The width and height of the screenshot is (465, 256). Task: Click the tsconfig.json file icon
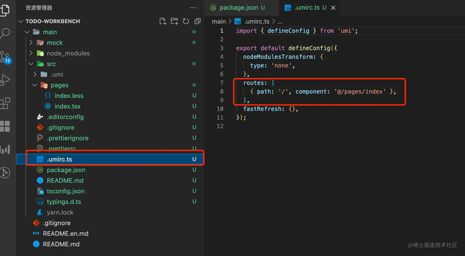pyautogui.click(x=40, y=191)
